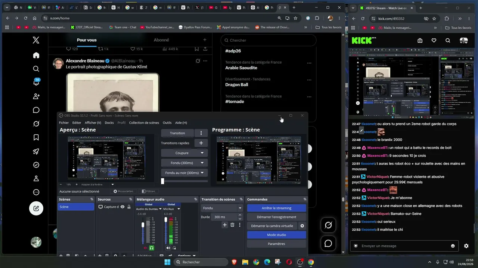478x268 pixels.
Task: Open OBS Studio from the taskbar
Action: pos(300,262)
